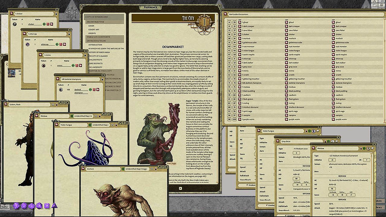386x217 pixels.
Task: Click the skeletal champion token image
Action: (61, 90)
